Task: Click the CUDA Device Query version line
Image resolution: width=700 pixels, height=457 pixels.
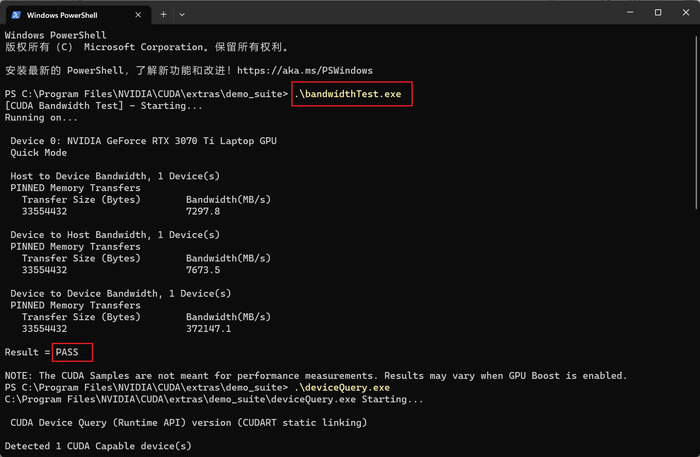Action: point(189,423)
